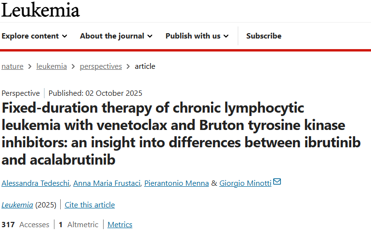Click the Leukemia journal logo
The height and width of the screenshot is (232, 371).
coord(40,10)
